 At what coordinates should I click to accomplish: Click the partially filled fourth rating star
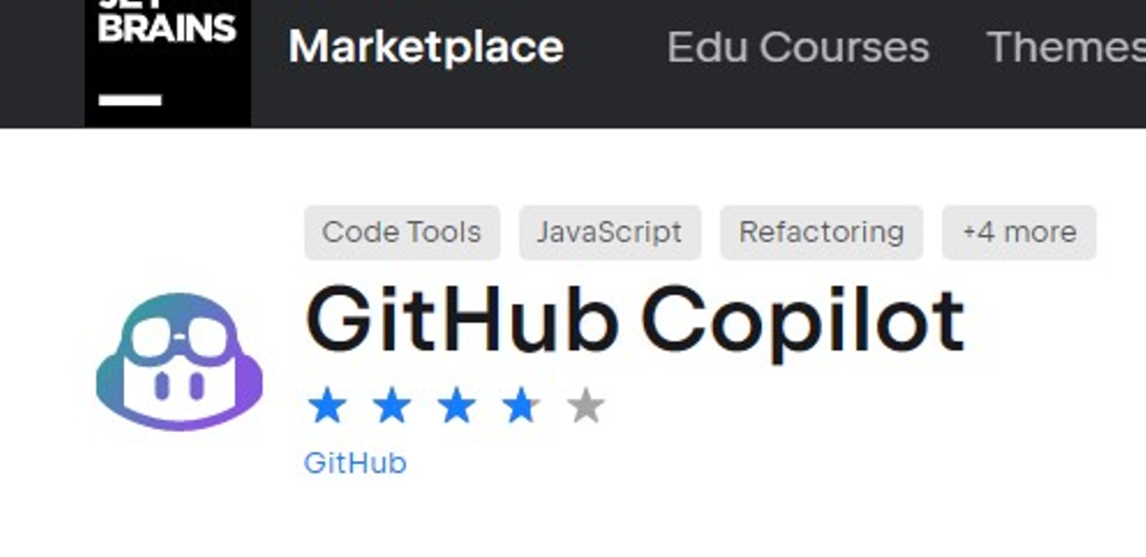tap(521, 406)
